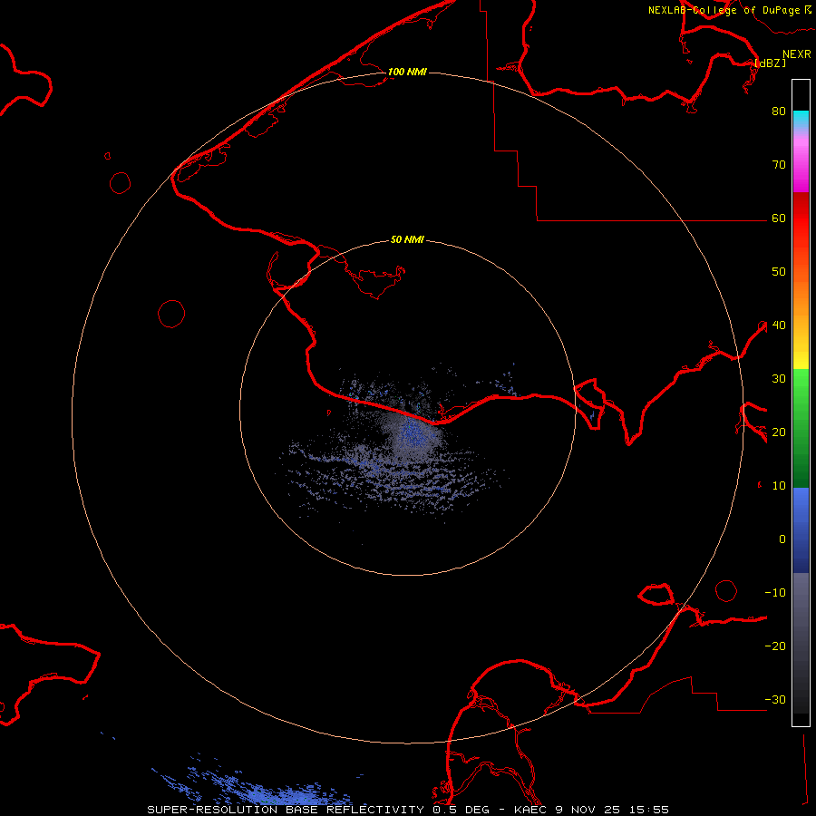The image size is (816, 816).
Task: Click the 'KAEC 9 NOV 25 15:55' timestamp
Action: point(591,810)
